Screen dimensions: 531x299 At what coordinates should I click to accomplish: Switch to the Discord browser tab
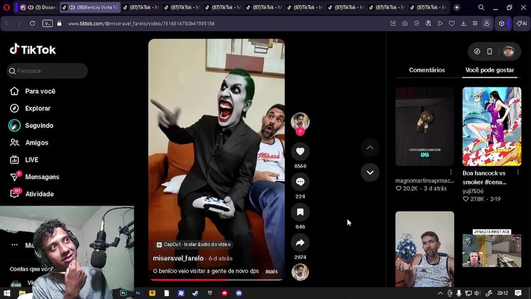[39, 7]
